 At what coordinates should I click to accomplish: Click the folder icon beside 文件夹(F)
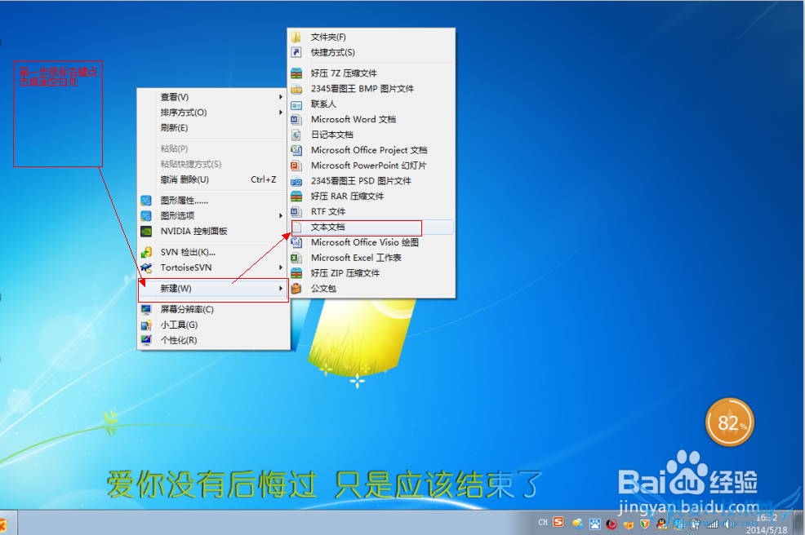coord(296,37)
